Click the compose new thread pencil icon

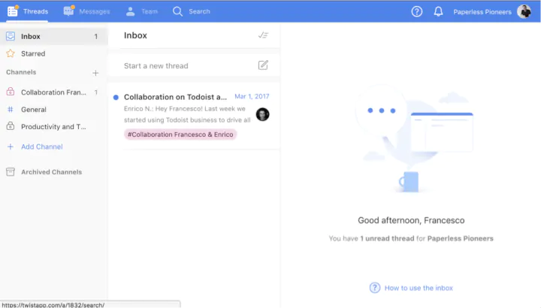point(263,65)
